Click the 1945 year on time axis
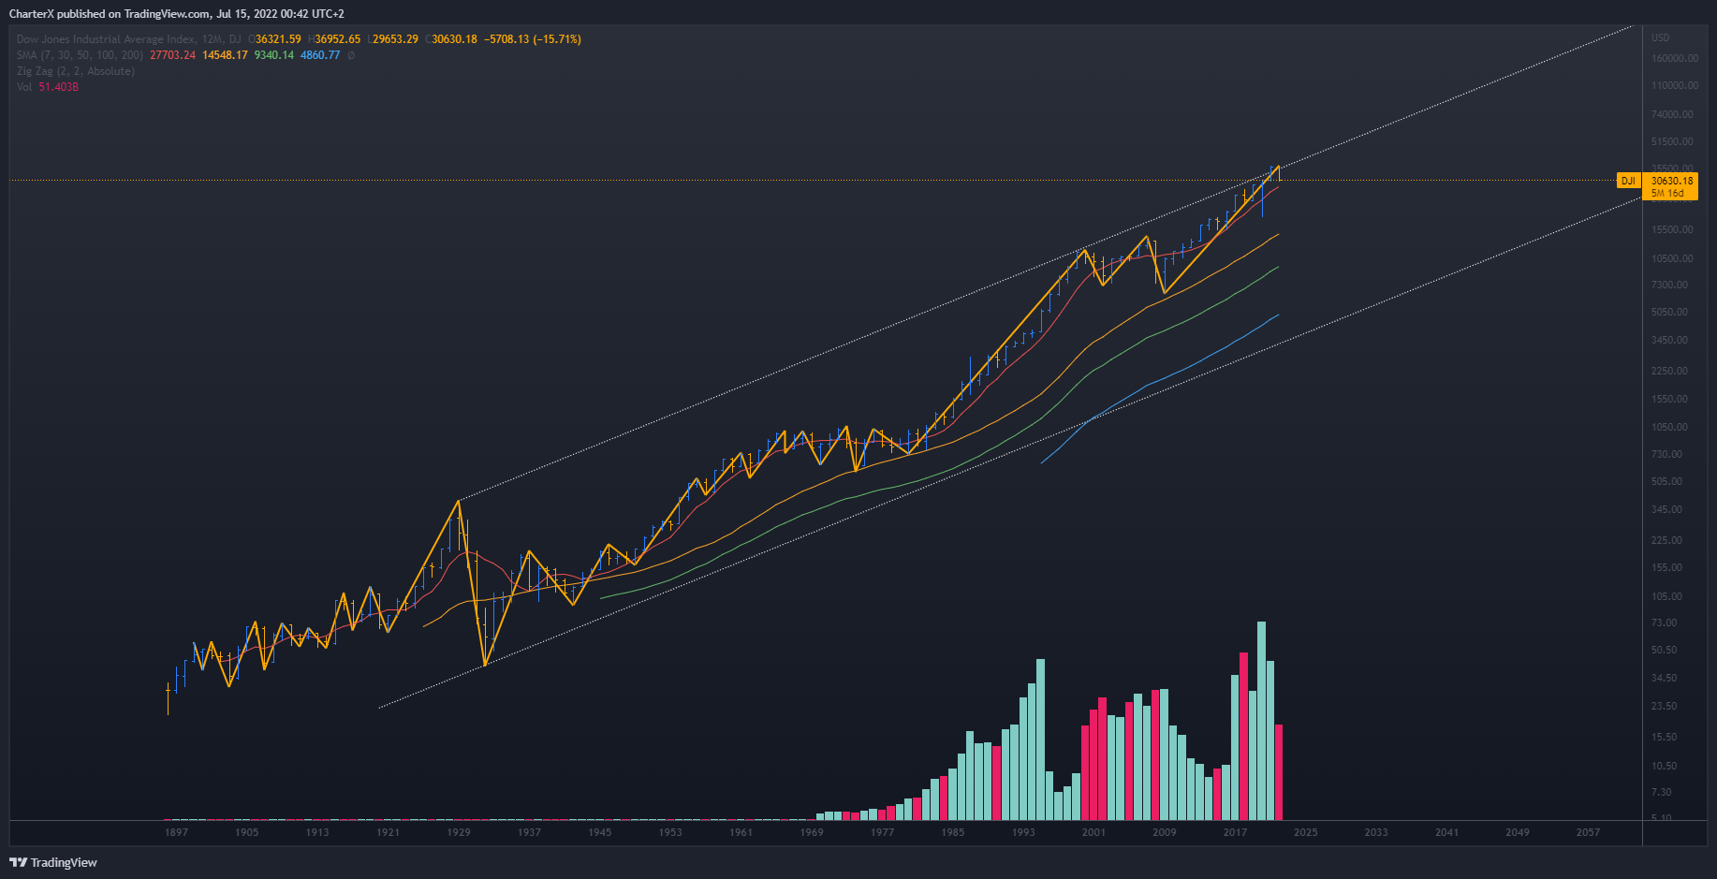 tap(600, 832)
